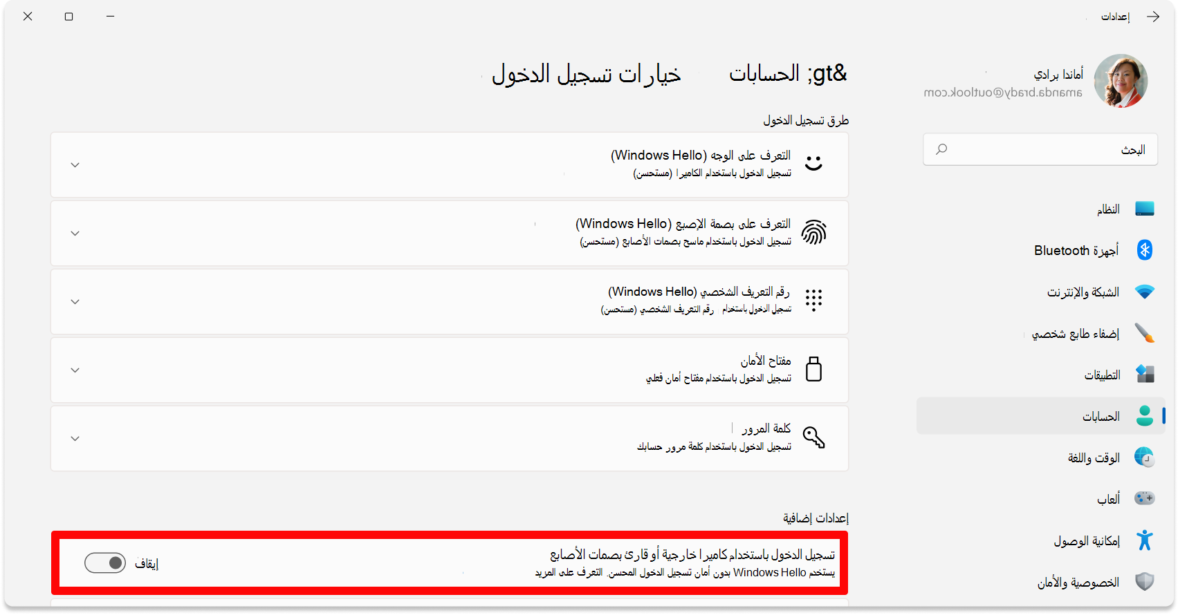Screen dimensions: 1178x615
Task: Click the Bluetooth devices icon
Action: (1145, 250)
